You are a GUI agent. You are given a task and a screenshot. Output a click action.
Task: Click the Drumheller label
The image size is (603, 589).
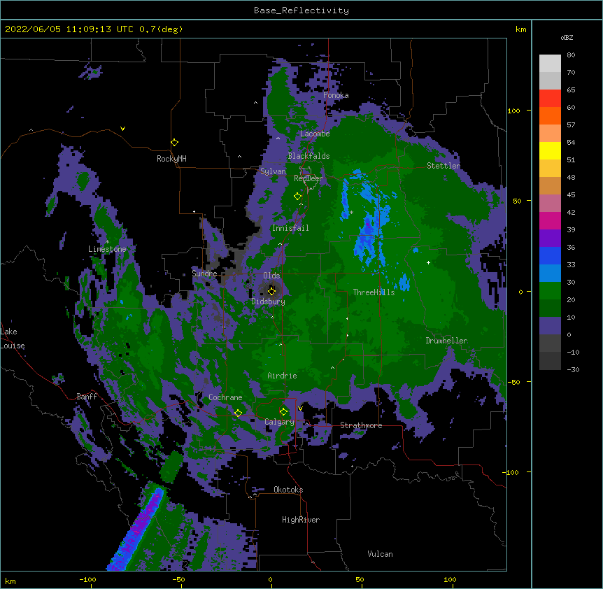point(446,341)
